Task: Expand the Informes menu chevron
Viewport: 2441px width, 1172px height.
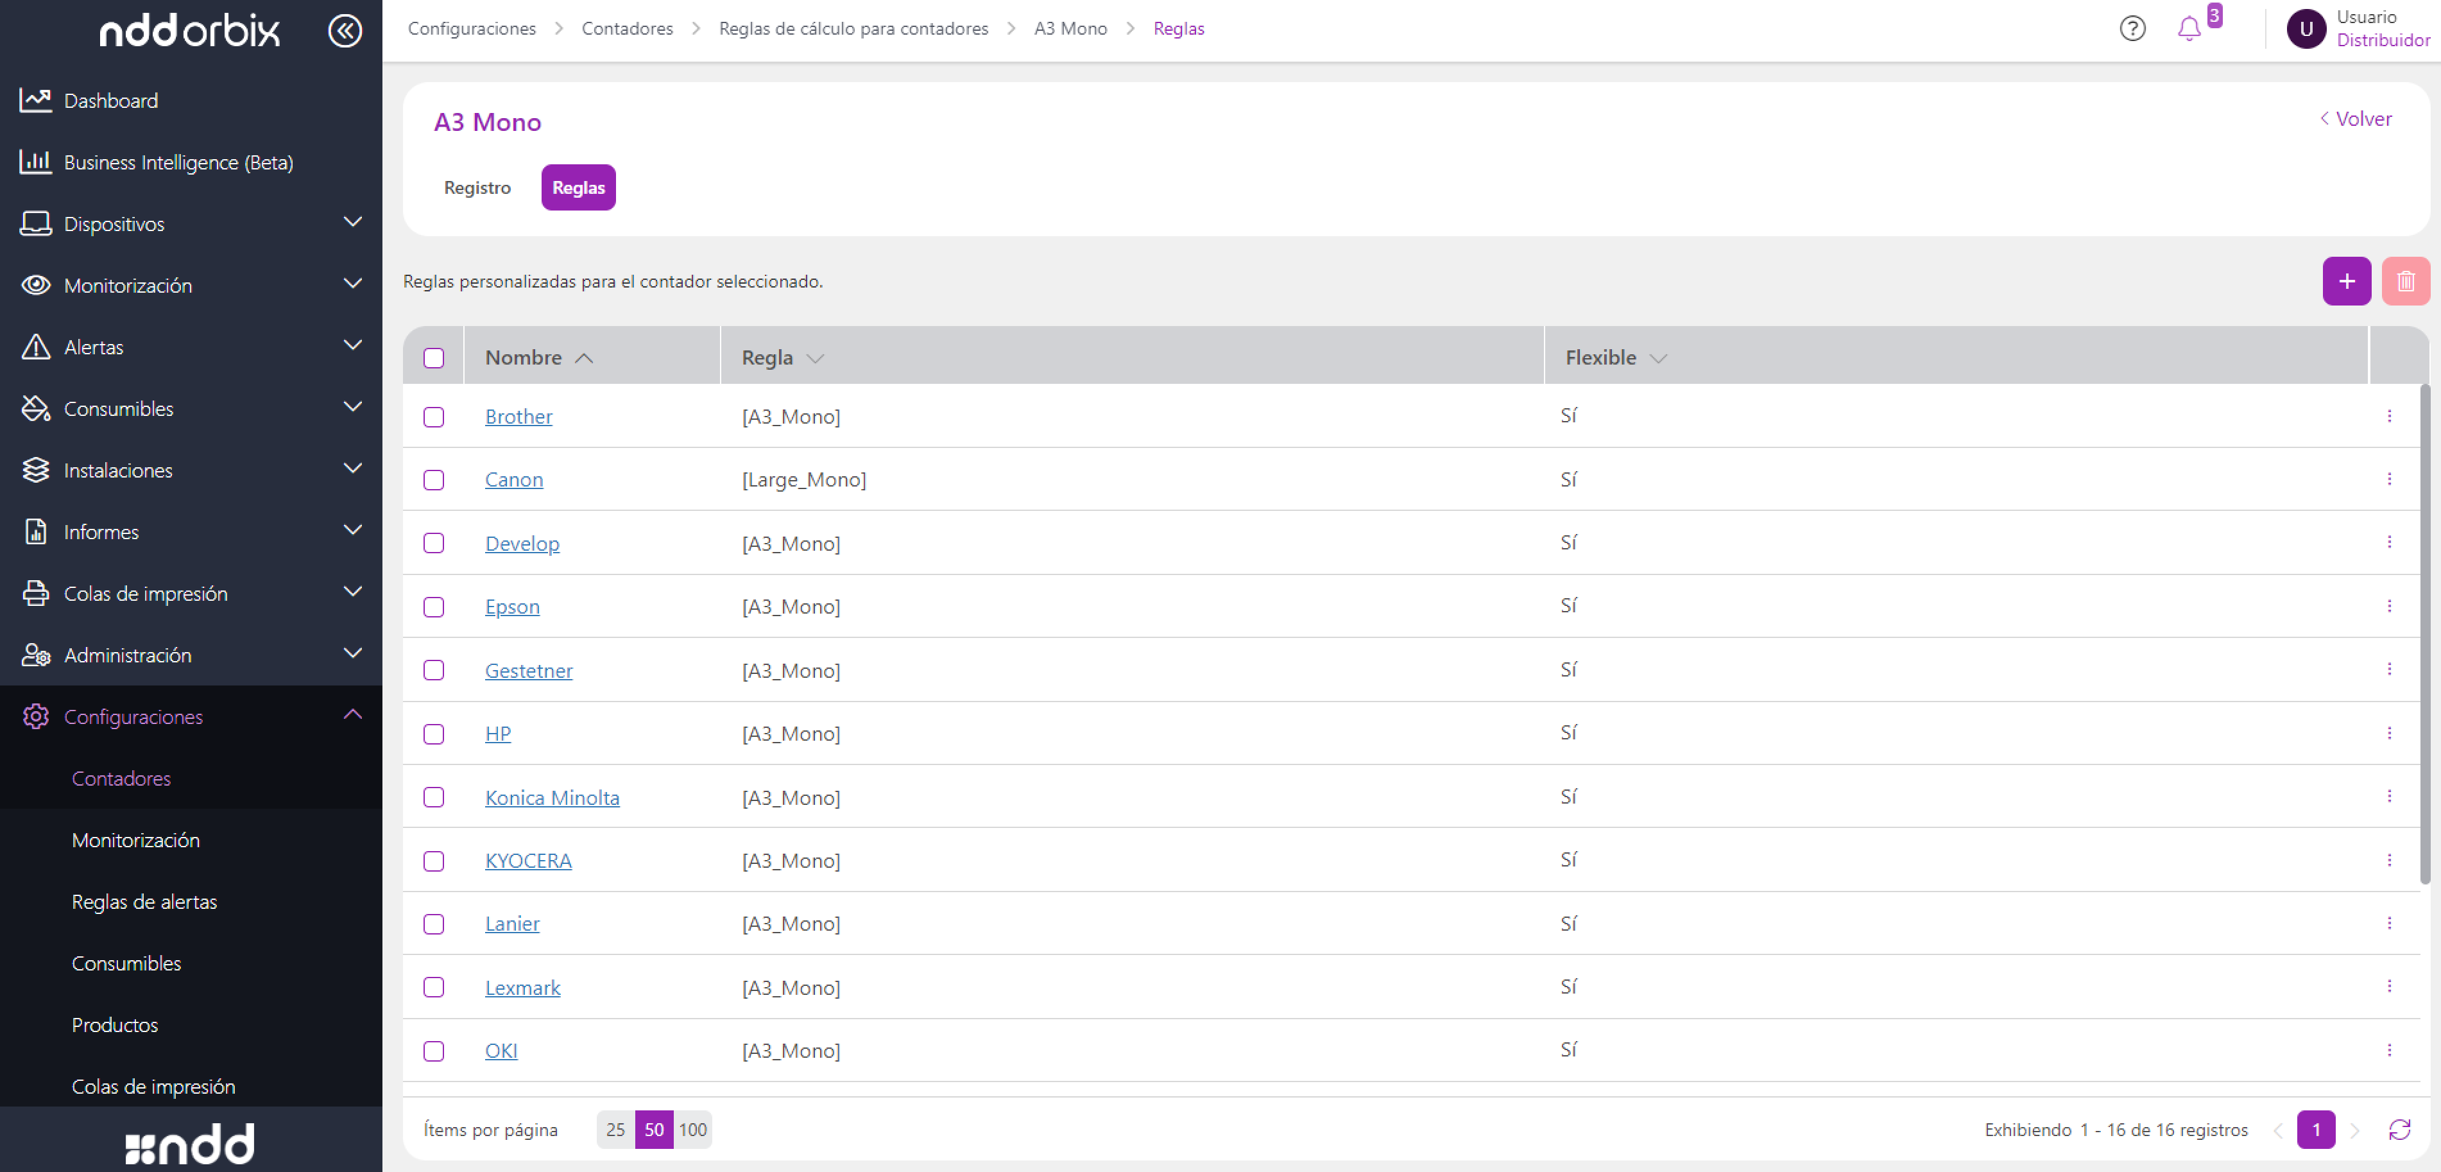Action: coord(352,530)
